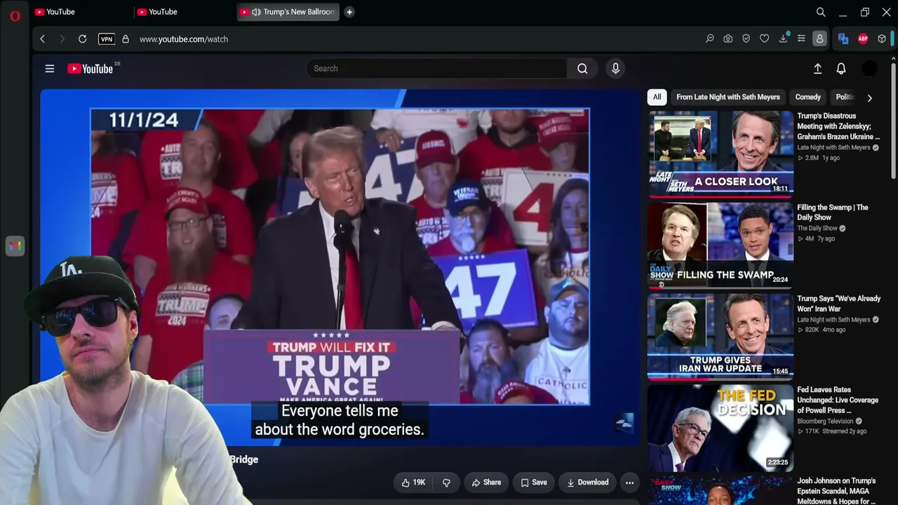Save the video to a playlist

point(534,483)
